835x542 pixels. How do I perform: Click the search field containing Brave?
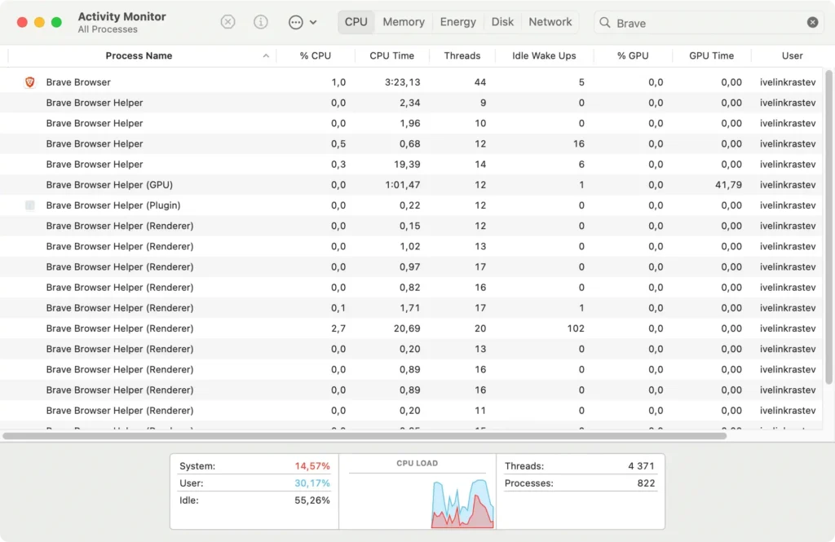point(709,22)
